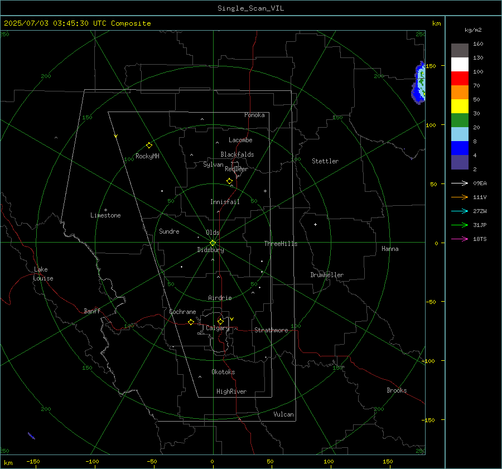Click the yellow diamond at radar center near Didsbury
Image resolution: width=502 pixels, height=469 pixels.
[213, 243]
